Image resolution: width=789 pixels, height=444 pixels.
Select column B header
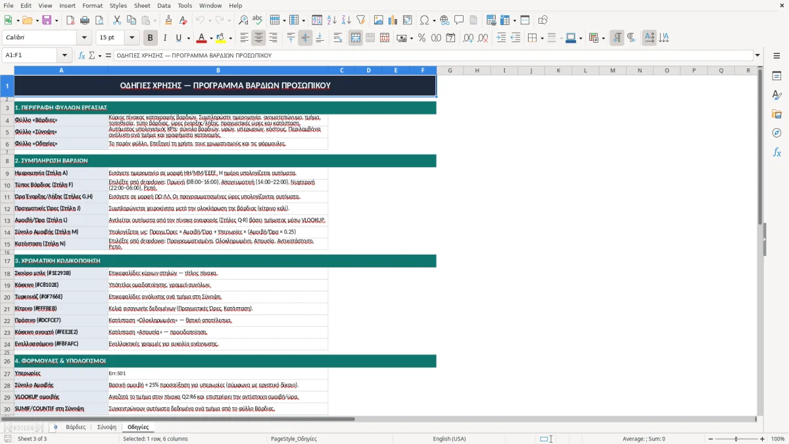[x=218, y=70]
